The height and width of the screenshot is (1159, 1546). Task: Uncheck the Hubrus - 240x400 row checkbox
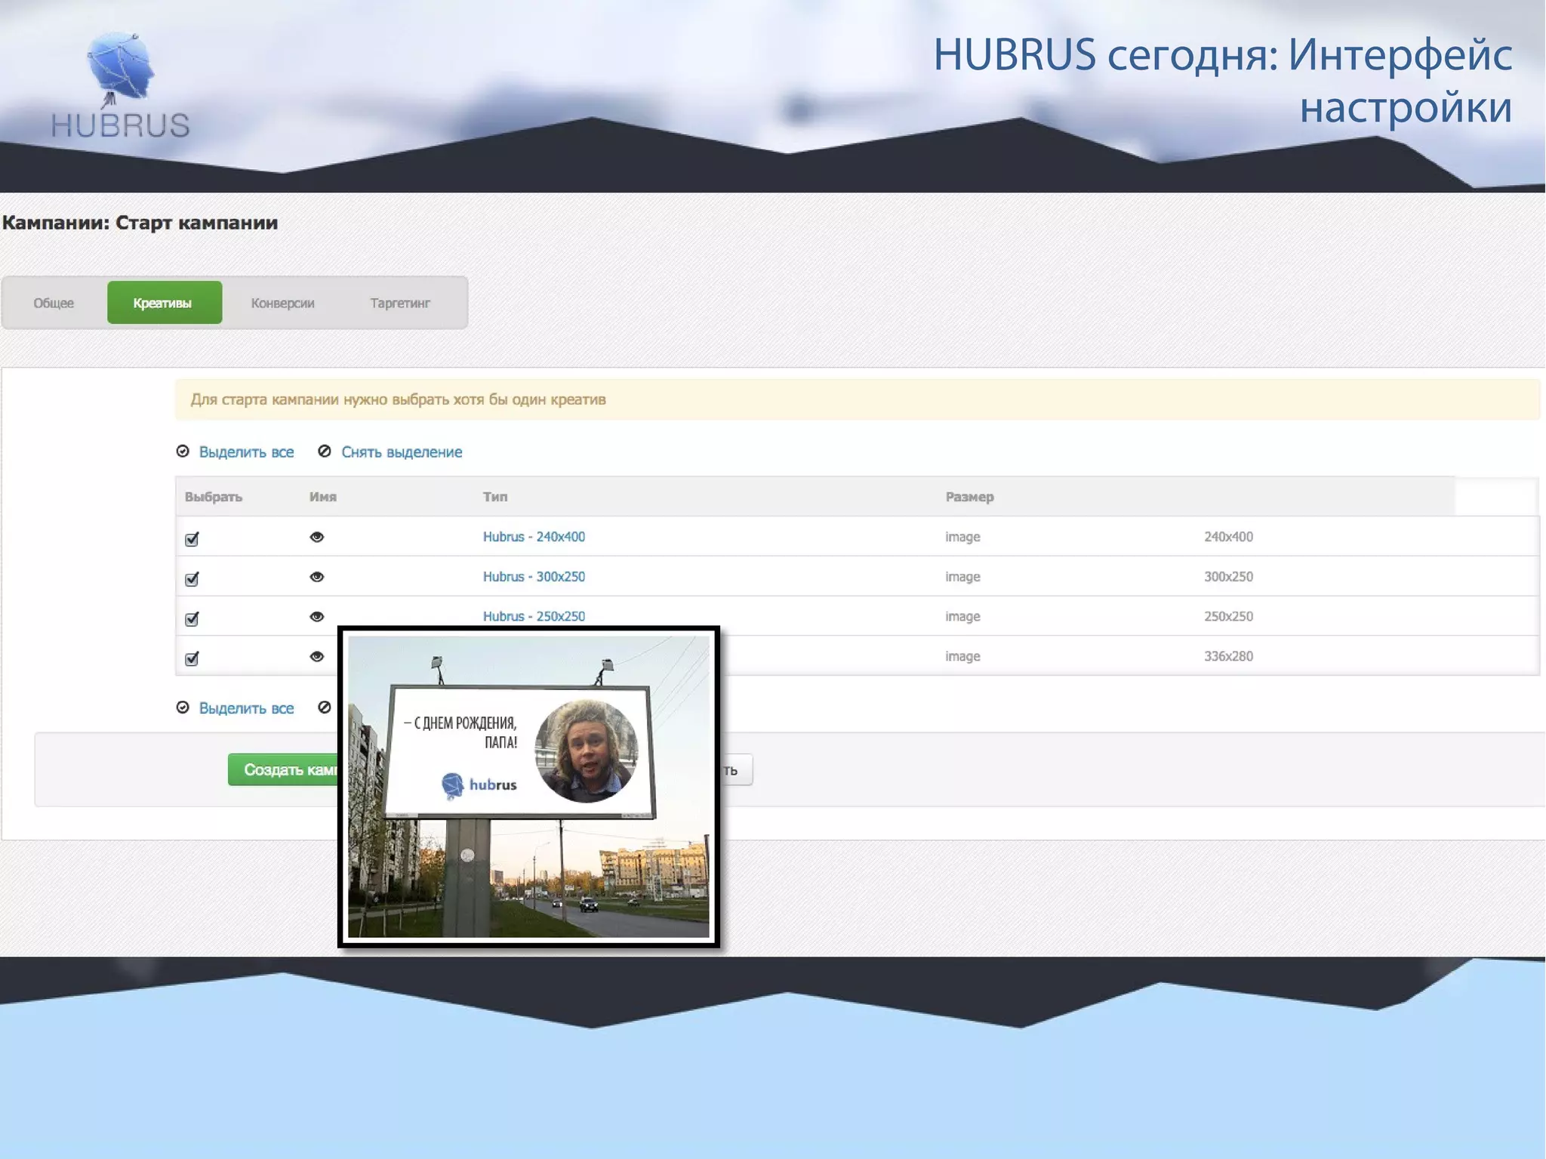pyautogui.click(x=192, y=538)
